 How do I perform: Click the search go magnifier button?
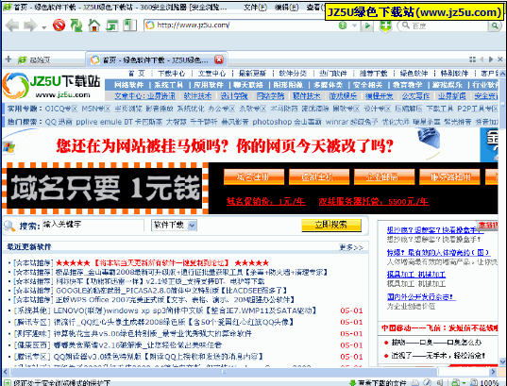pos(495,25)
